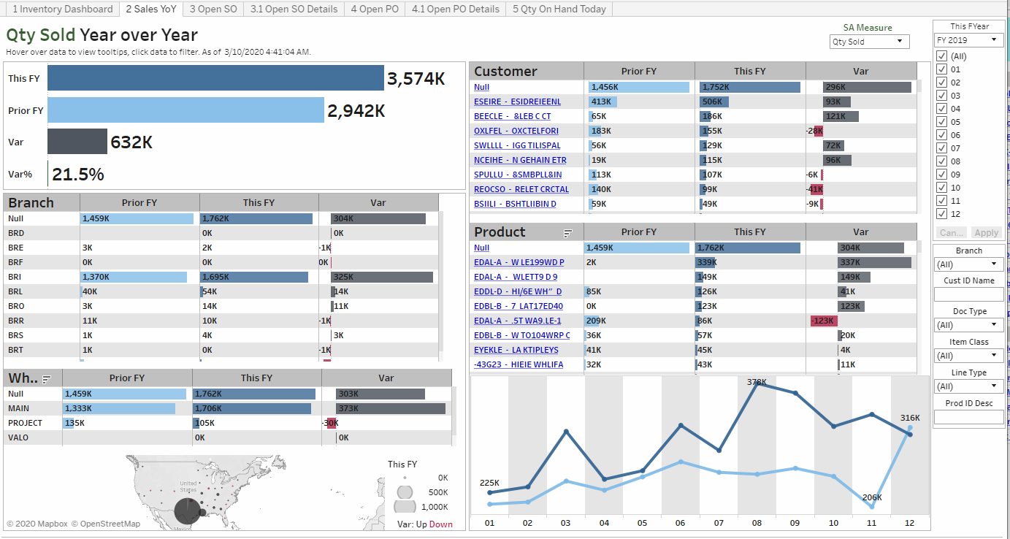This screenshot has width=1010, height=539.
Task: Open the EYEKLE - LA KTIPLEYS product link
Action: 516,350
